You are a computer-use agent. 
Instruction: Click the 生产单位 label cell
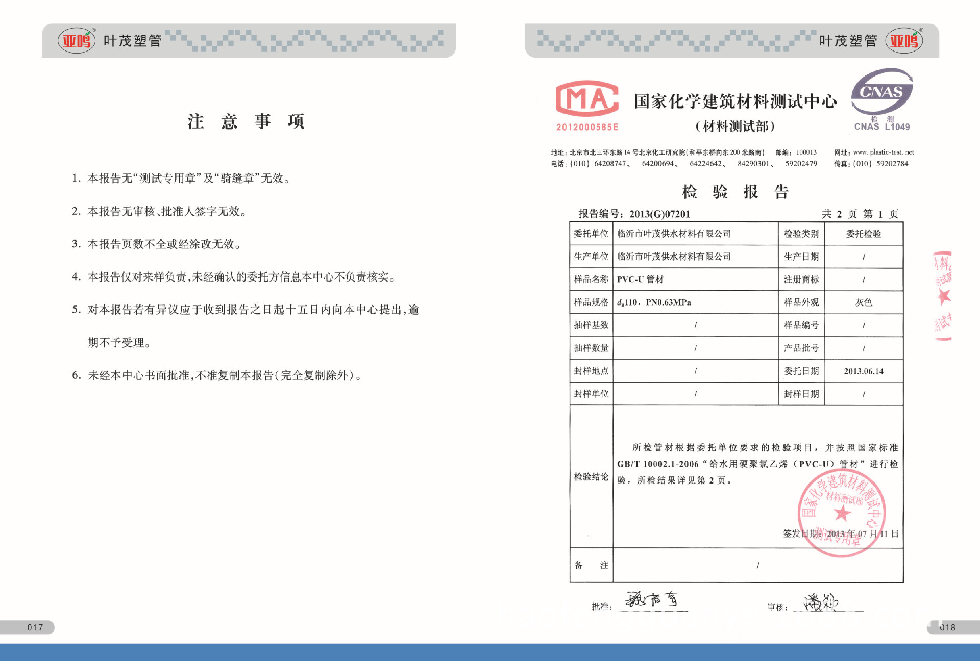591,257
